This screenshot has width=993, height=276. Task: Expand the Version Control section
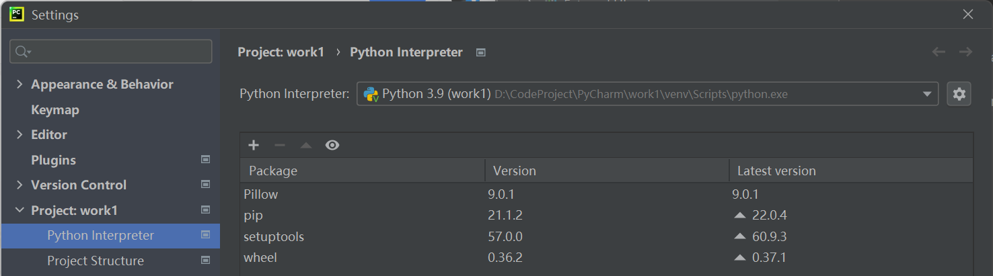coord(19,185)
